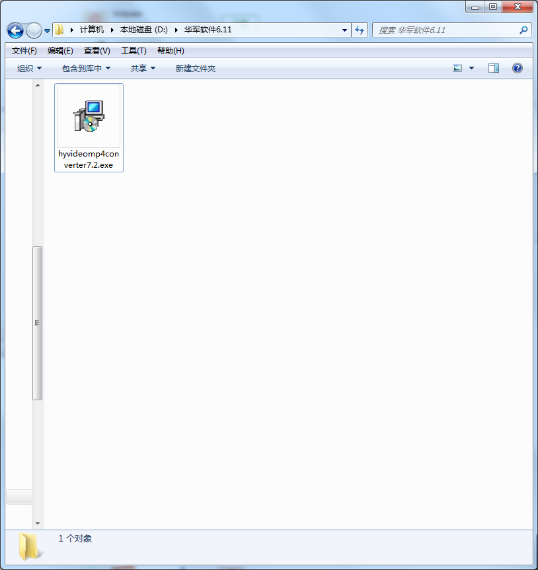This screenshot has height=570, width=538.
Task: Click the Back navigation arrow
Action: (15, 30)
